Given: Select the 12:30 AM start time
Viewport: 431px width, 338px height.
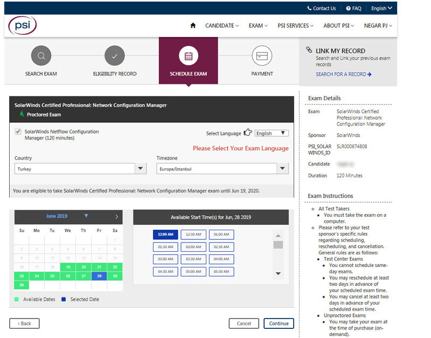Looking at the screenshot, I should (x=193, y=234).
